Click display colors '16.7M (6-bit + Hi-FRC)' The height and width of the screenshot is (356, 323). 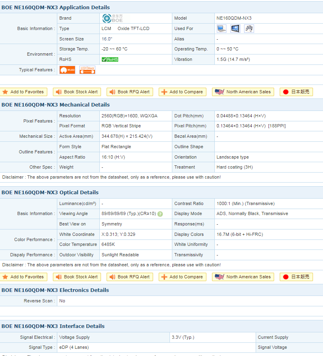[x=240, y=235]
